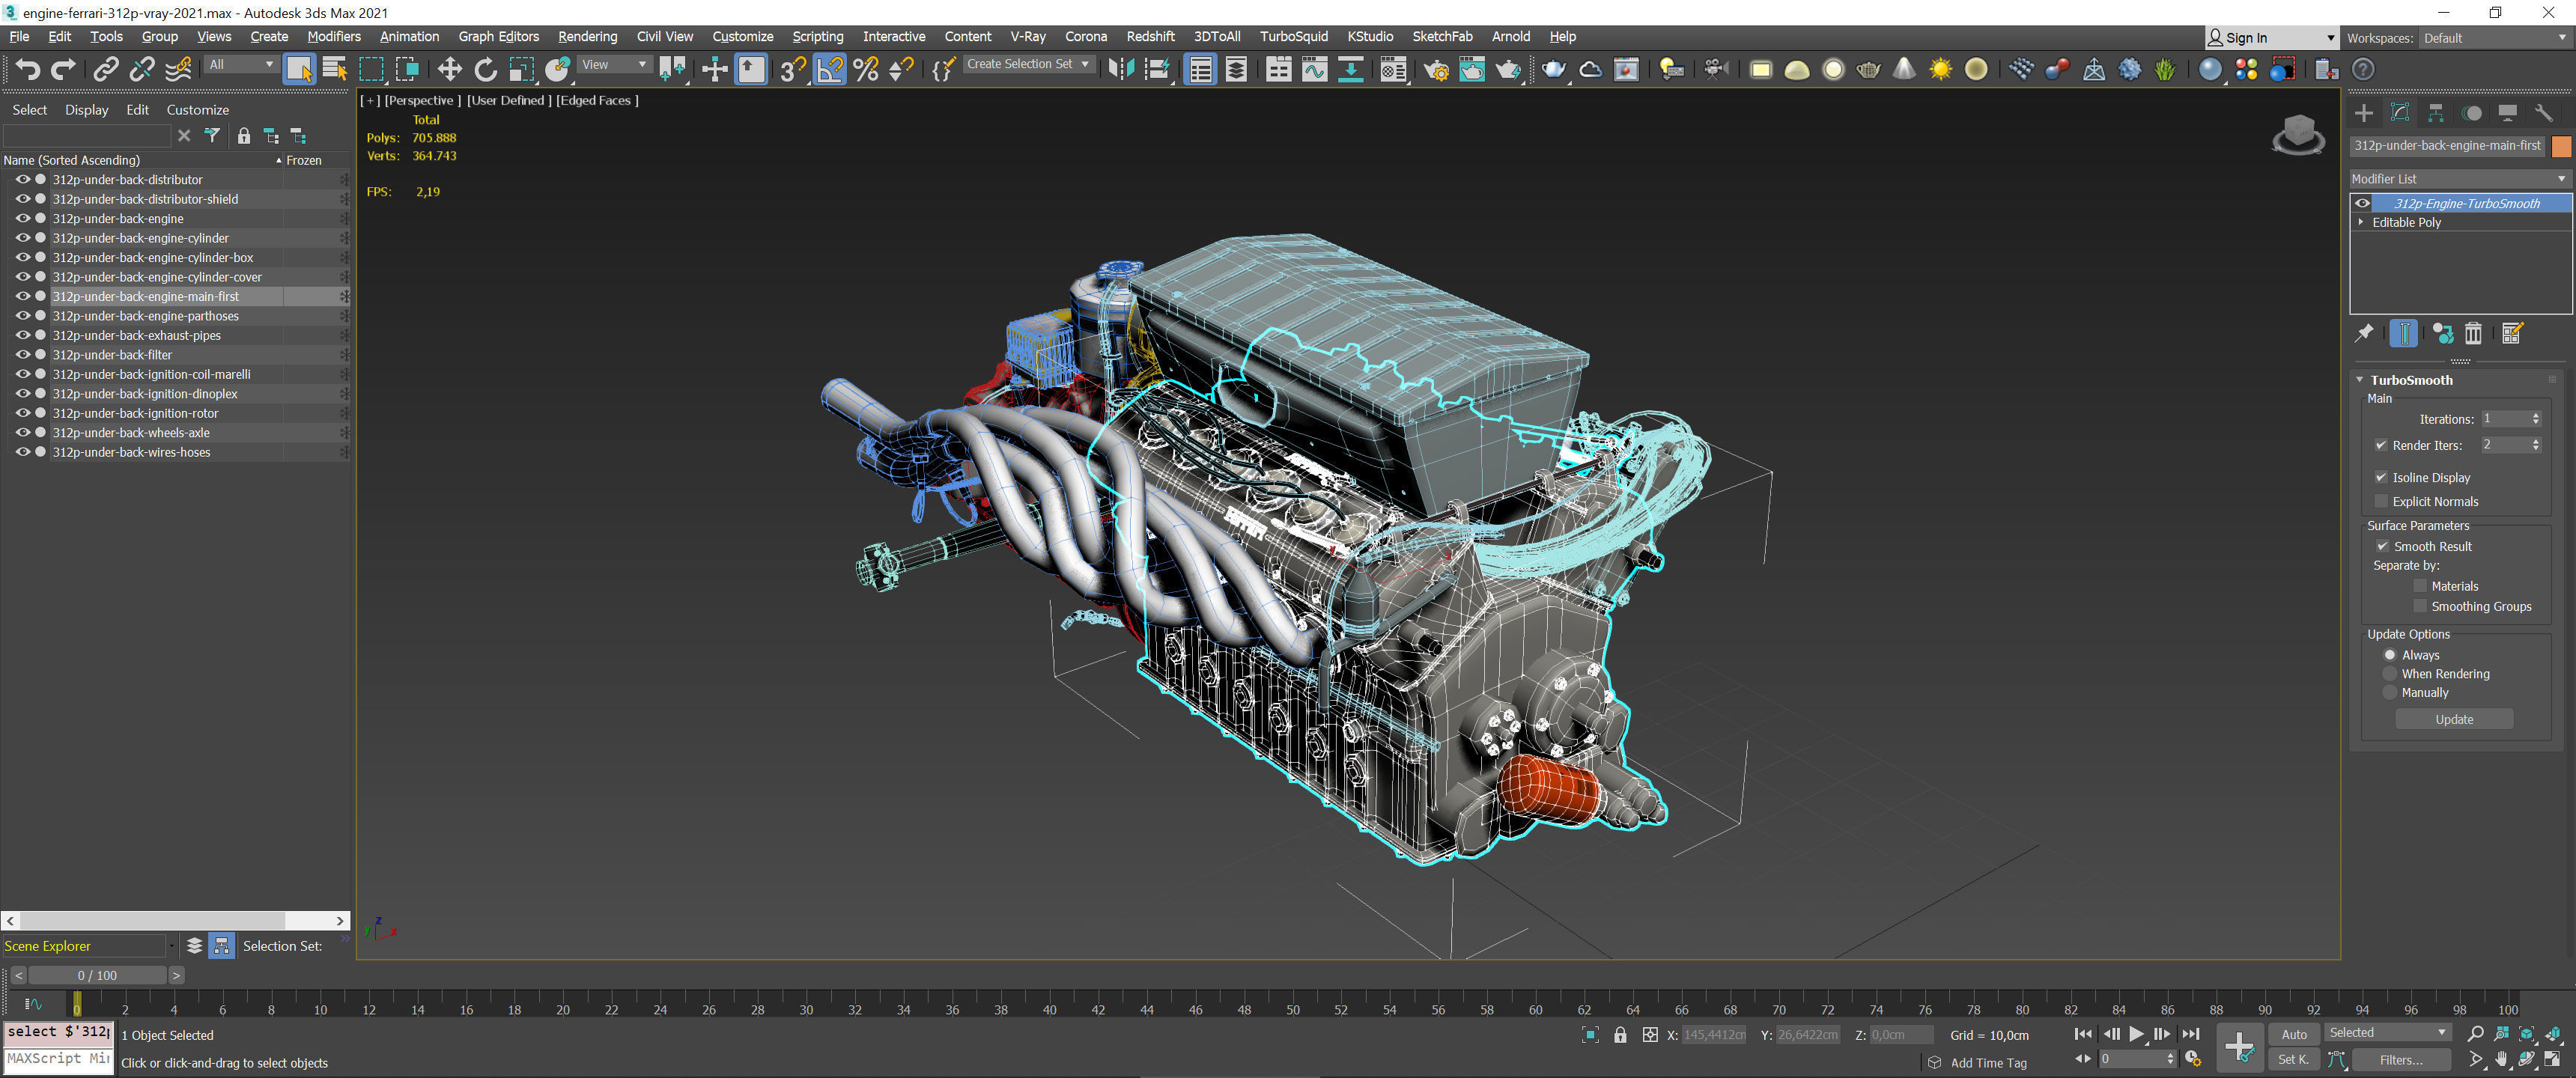Select the Move transform tool
The height and width of the screenshot is (1078, 2576).
449,69
